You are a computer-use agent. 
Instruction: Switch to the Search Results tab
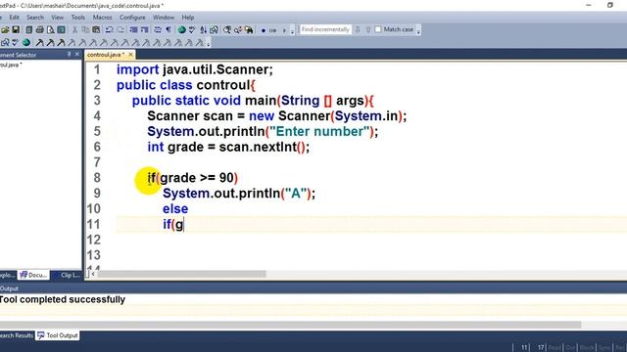click(x=17, y=335)
